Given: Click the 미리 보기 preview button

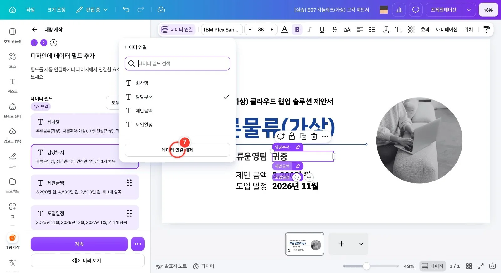Looking at the screenshot, I should point(87,261).
